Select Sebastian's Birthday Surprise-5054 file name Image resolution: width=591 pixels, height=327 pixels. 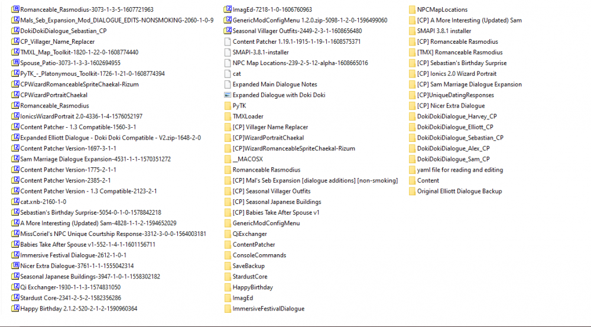(x=91, y=212)
